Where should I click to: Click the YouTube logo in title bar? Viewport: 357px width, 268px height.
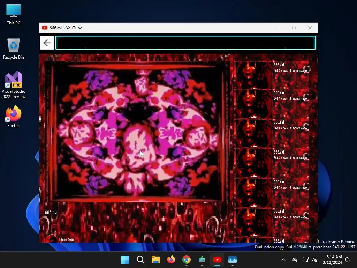pyautogui.click(x=45, y=28)
